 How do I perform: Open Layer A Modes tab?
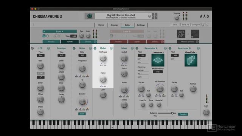[51, 42]
